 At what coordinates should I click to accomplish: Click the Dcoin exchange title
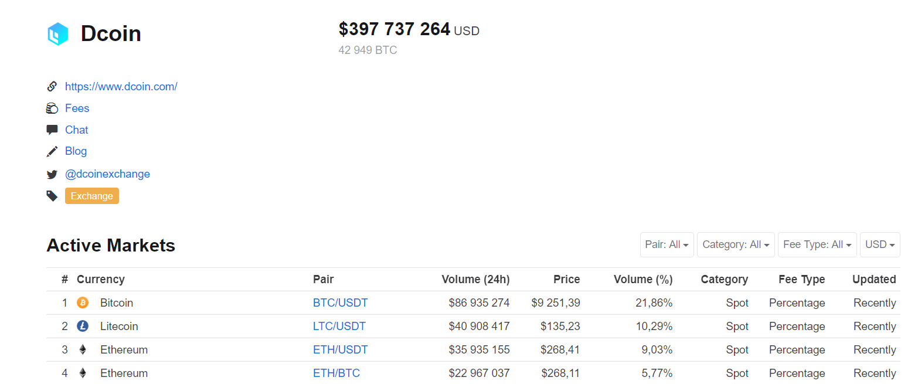(111, 34)
